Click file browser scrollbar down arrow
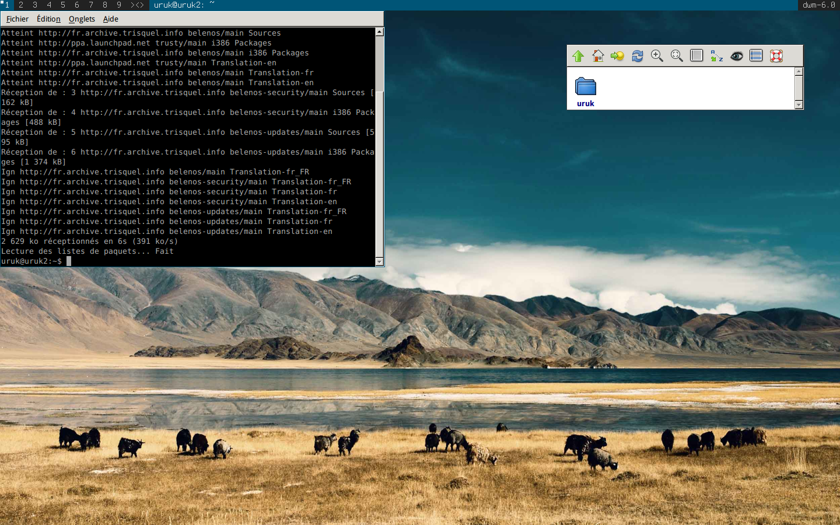Image resolution: width=840 pixels, height=525 pixels. point(799,105)
